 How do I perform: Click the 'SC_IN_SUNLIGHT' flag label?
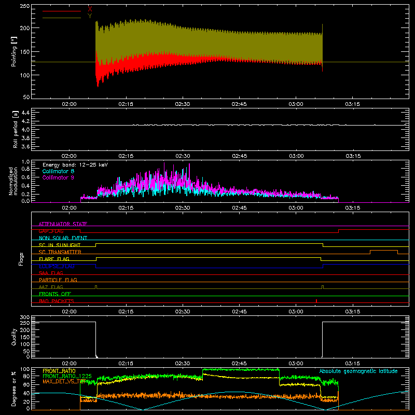click(x=60, y=245)
